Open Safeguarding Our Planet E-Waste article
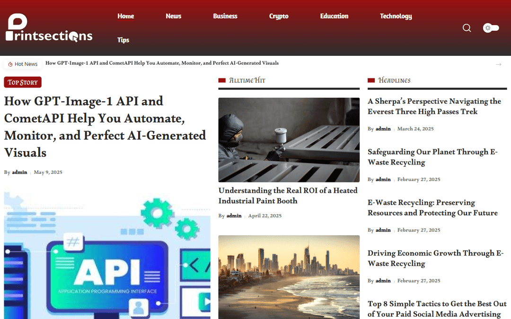Screen dimensions: 511x319 coord(432,157)
